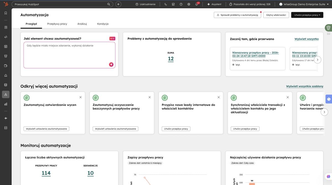Open the Sales sidebar icon
The width and height of the screenshot is (332, 185).
point(6,56)
